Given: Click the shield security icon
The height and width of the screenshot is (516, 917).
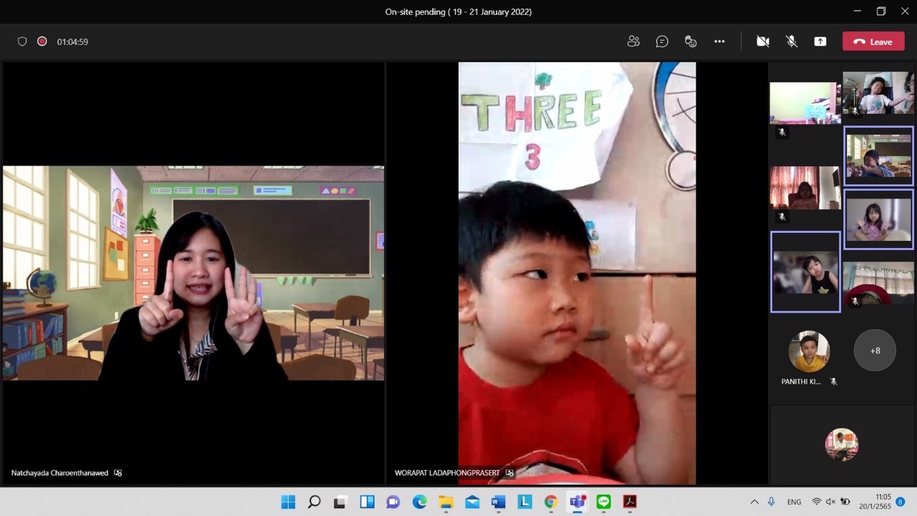Looking at the screenshot, I should click(x=22, y=42).
